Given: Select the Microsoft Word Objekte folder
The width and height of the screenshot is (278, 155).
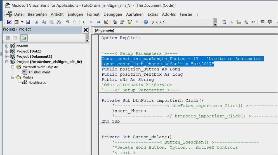Looking at the screenshot, I should (40, 67).
